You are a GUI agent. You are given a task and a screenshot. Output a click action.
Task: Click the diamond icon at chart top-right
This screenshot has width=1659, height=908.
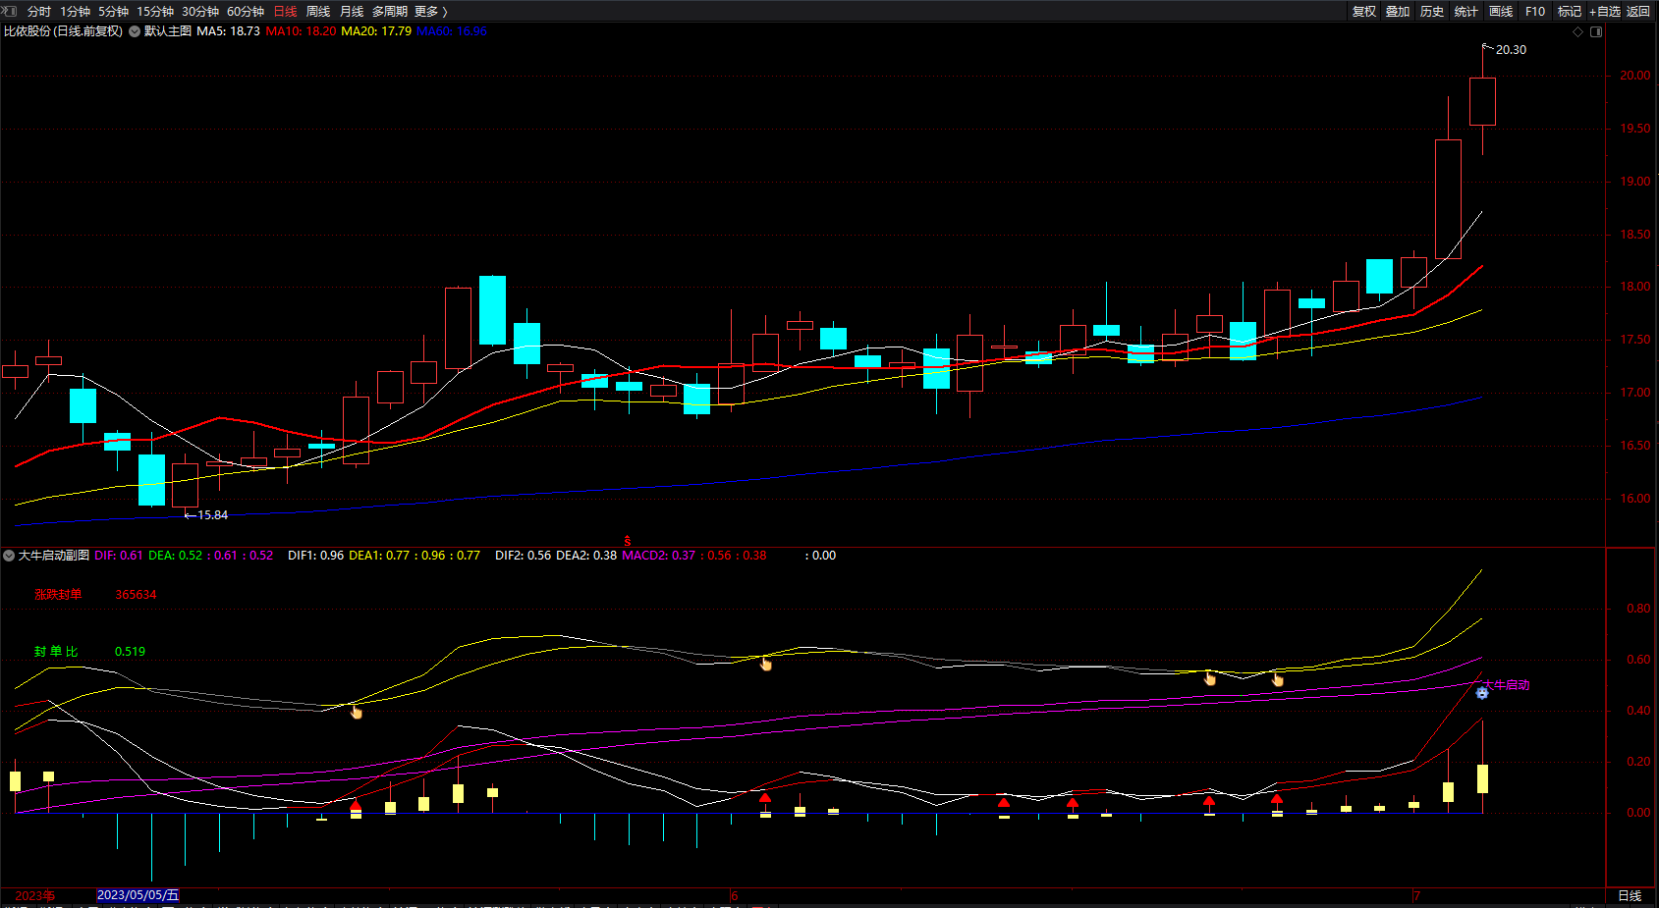tap(1578, 32)
